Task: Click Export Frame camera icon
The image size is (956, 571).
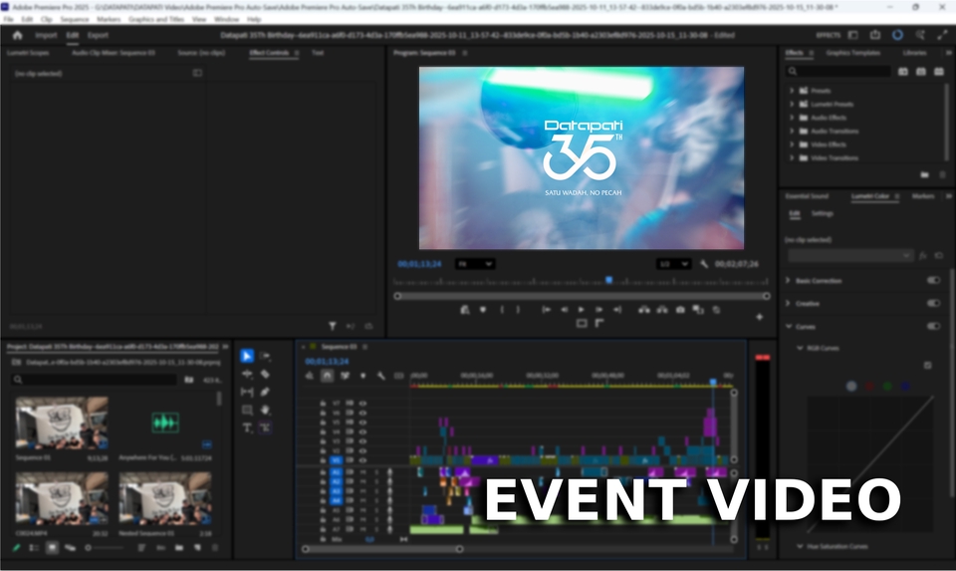Action: pos(680,310)
